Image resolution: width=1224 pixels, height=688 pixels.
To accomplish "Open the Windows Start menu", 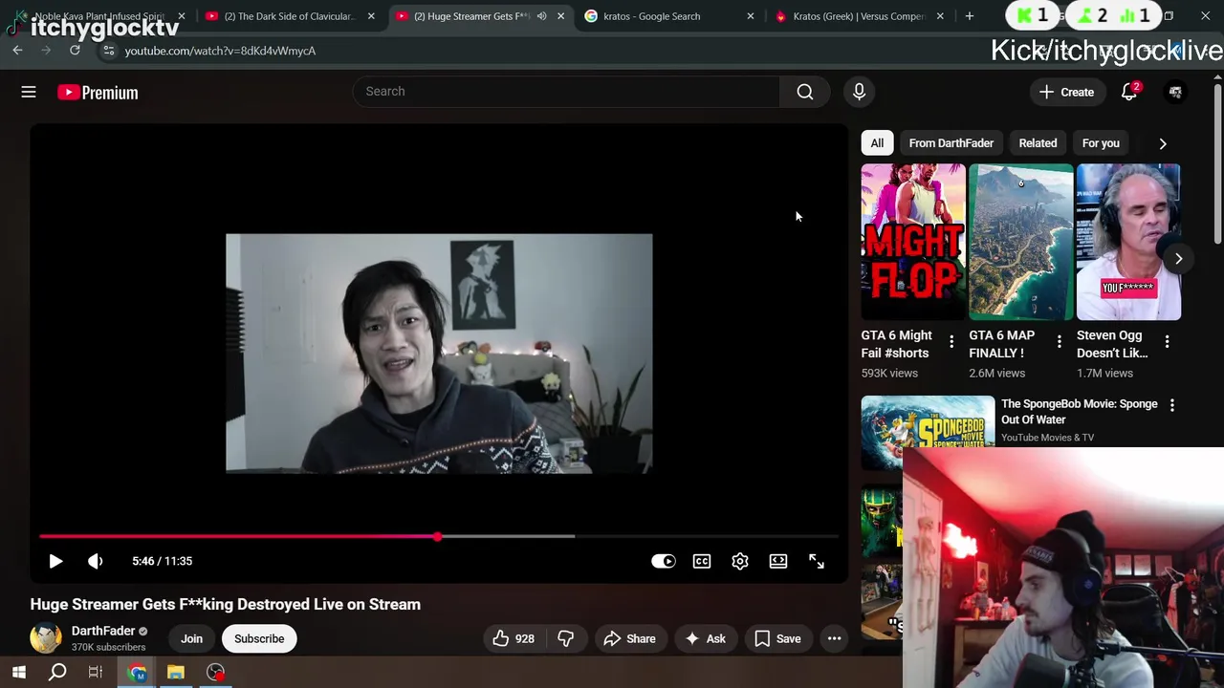I will click(x=19, y=673).
